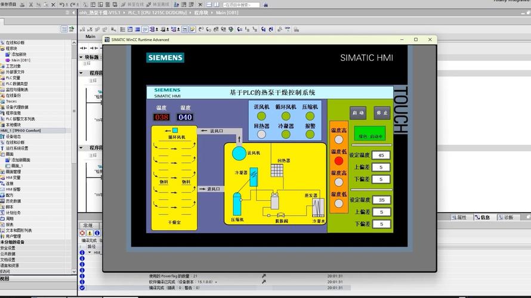The image size is (531, 298).
Task: Collapse first 程序段 network arrow
Action: pos(81,73)
